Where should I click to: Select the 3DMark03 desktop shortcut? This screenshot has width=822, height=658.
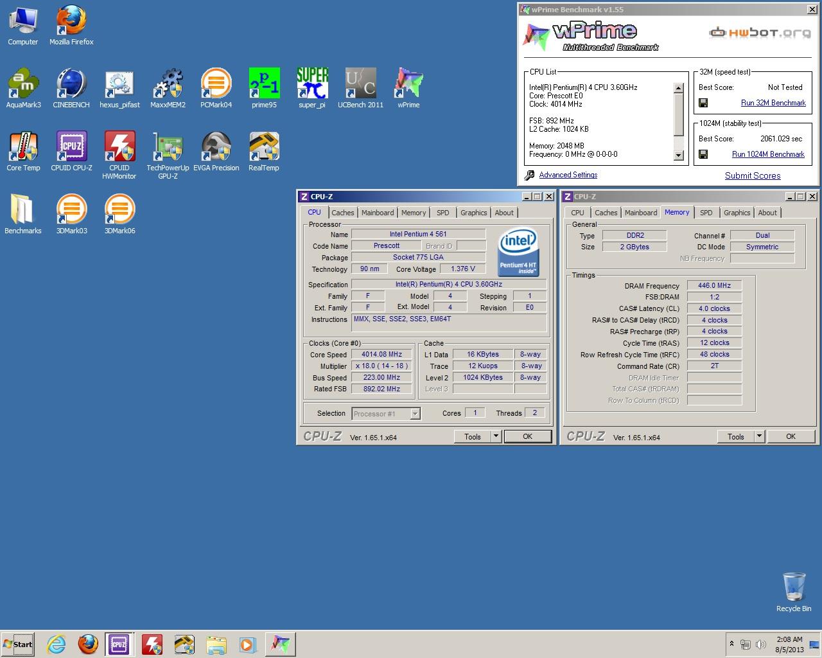coord(71,215)
